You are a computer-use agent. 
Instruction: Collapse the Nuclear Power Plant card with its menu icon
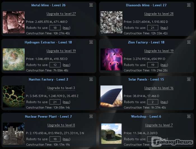(91, 116)
